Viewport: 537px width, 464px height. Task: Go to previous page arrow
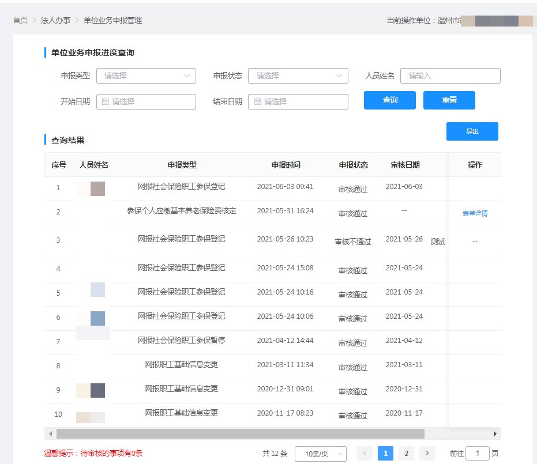[365, 454]
